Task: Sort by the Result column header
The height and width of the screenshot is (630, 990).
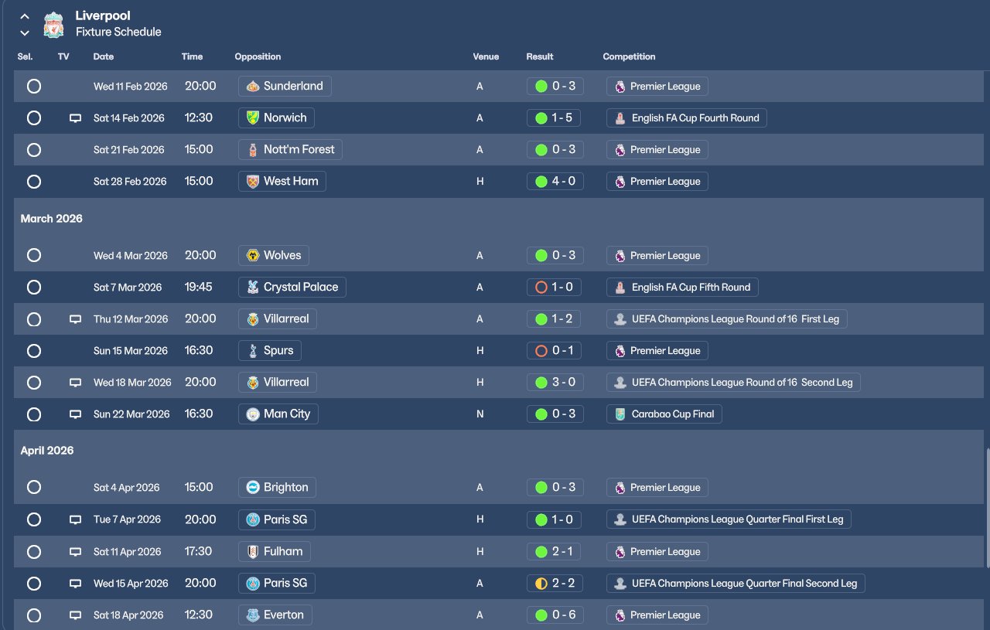Action: click(540, 56)
